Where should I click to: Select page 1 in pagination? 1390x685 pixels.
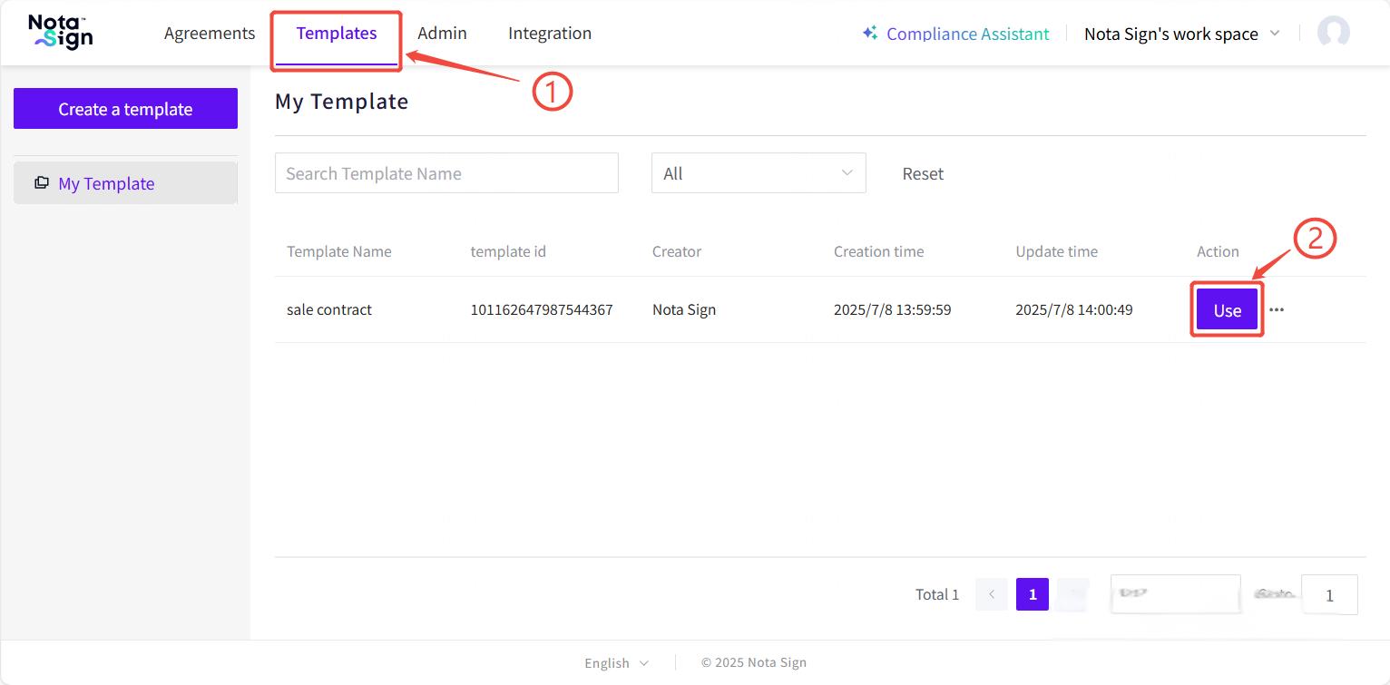(x=1033, y=594)
